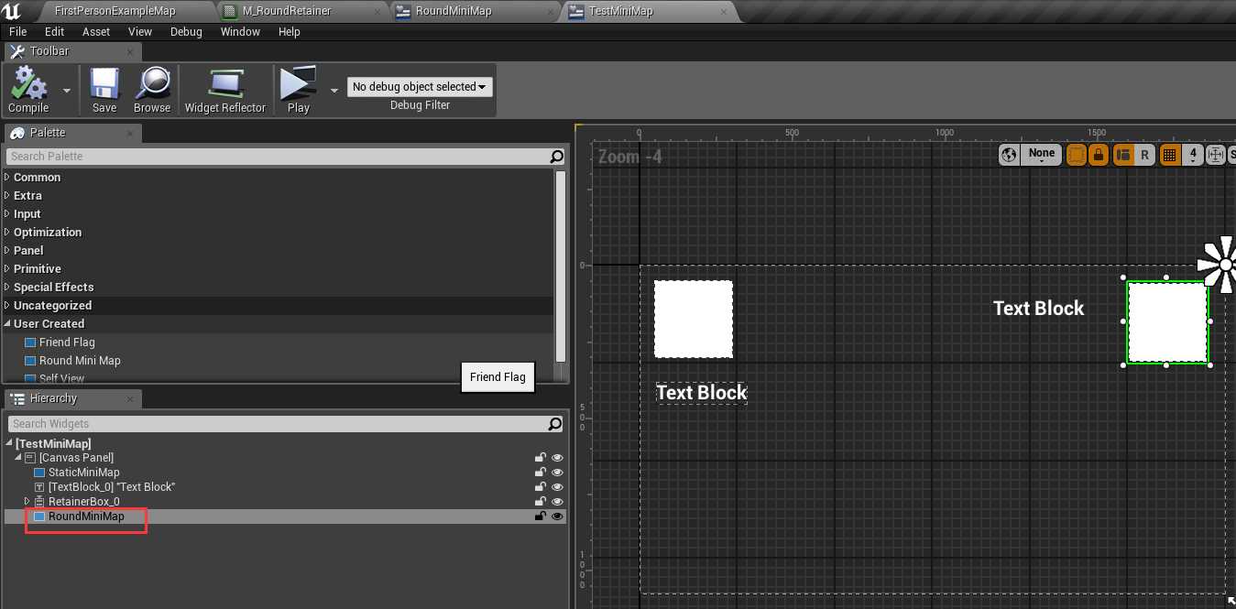This screenshot has width=1236, height=609.
Task: Open the Window menu
Action: tap(240, 32)
